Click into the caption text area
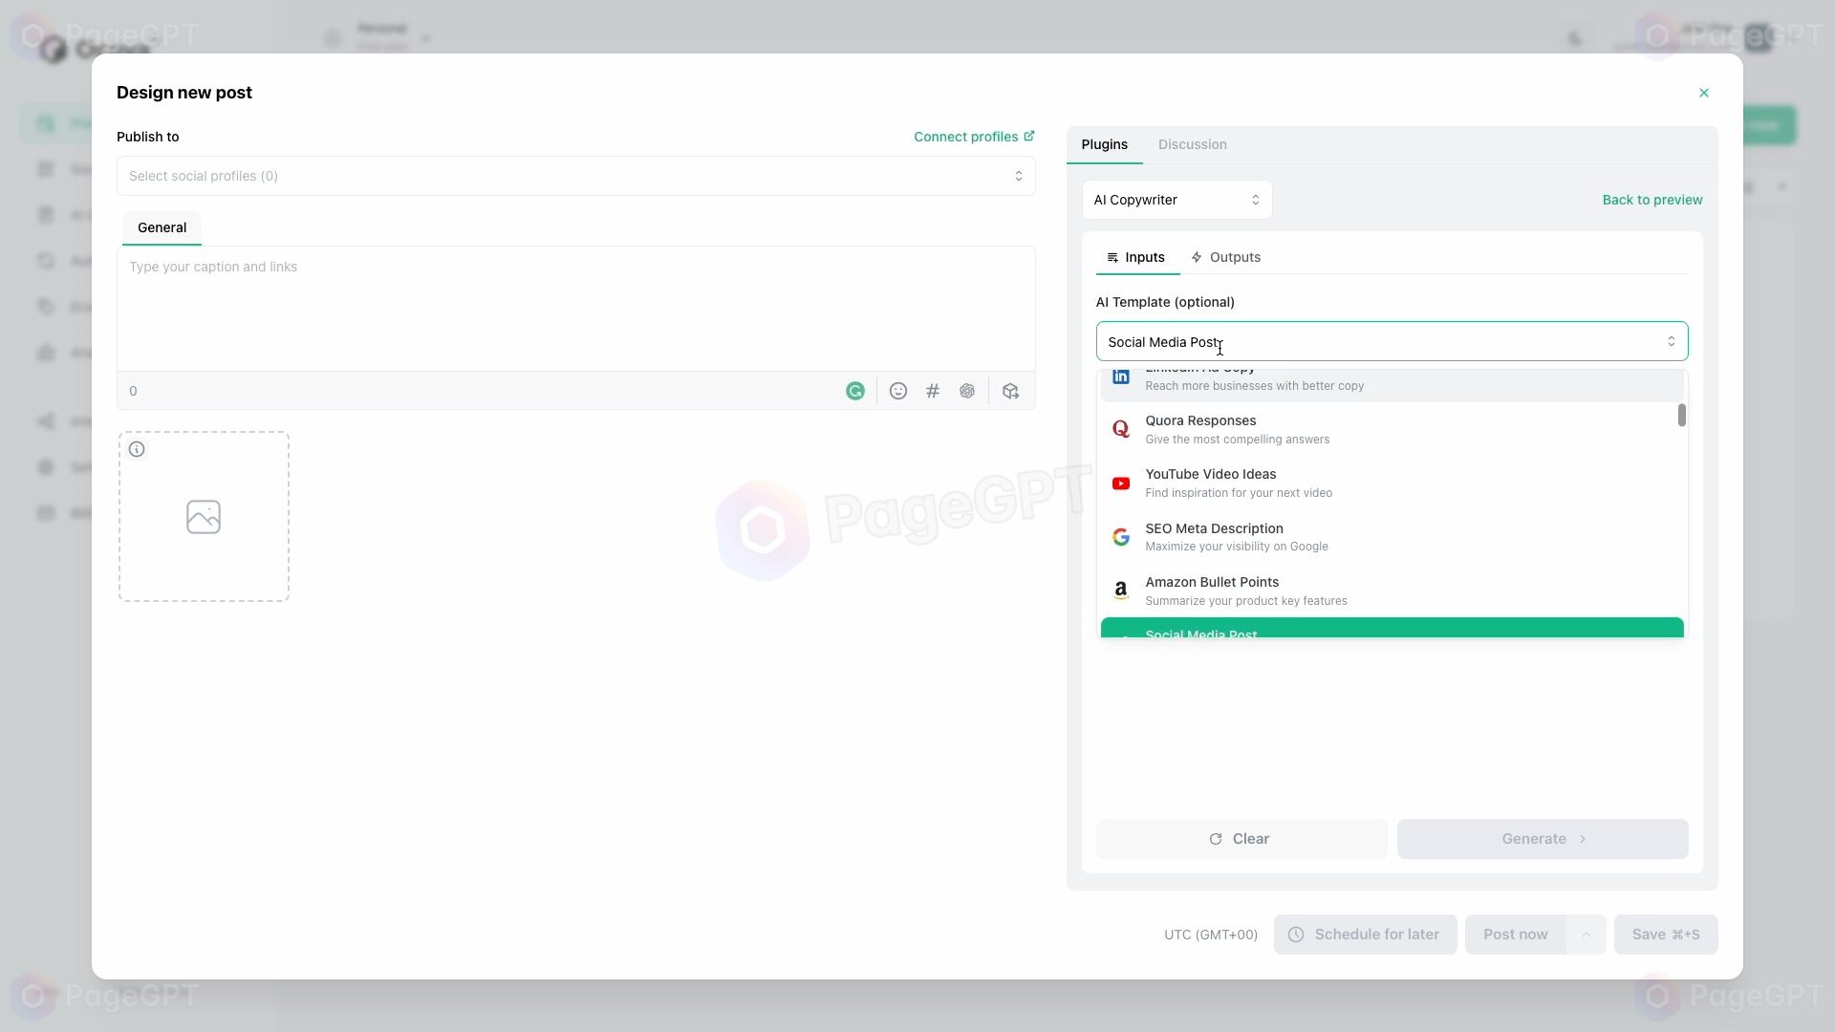 576,309
